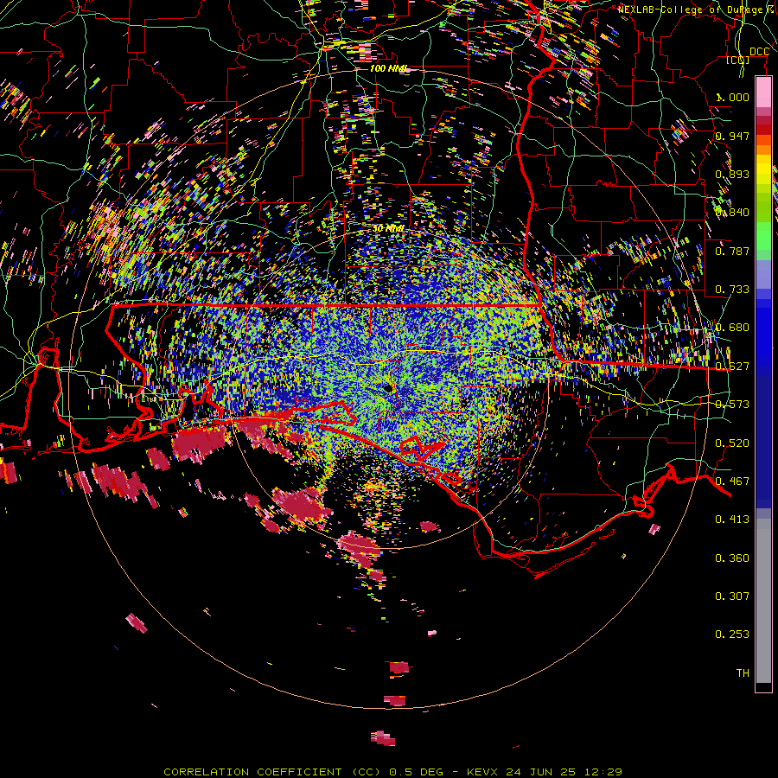Click the 0.467 color scale label
This screenshot has height=778, width=778.
[732, 481]
